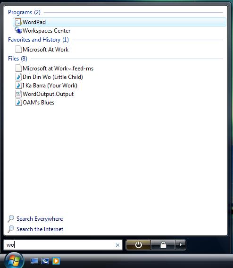Open WordPad from the Programs results
The image size is (233, 268).
(x=119, y=22)
